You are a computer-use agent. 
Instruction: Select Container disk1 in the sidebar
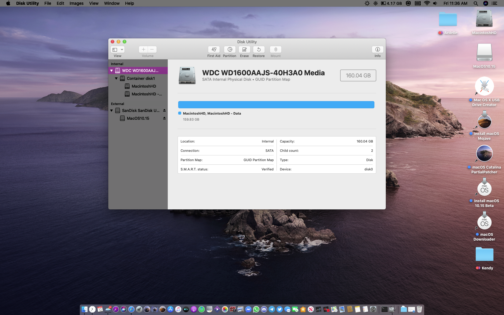pos(138,79)
